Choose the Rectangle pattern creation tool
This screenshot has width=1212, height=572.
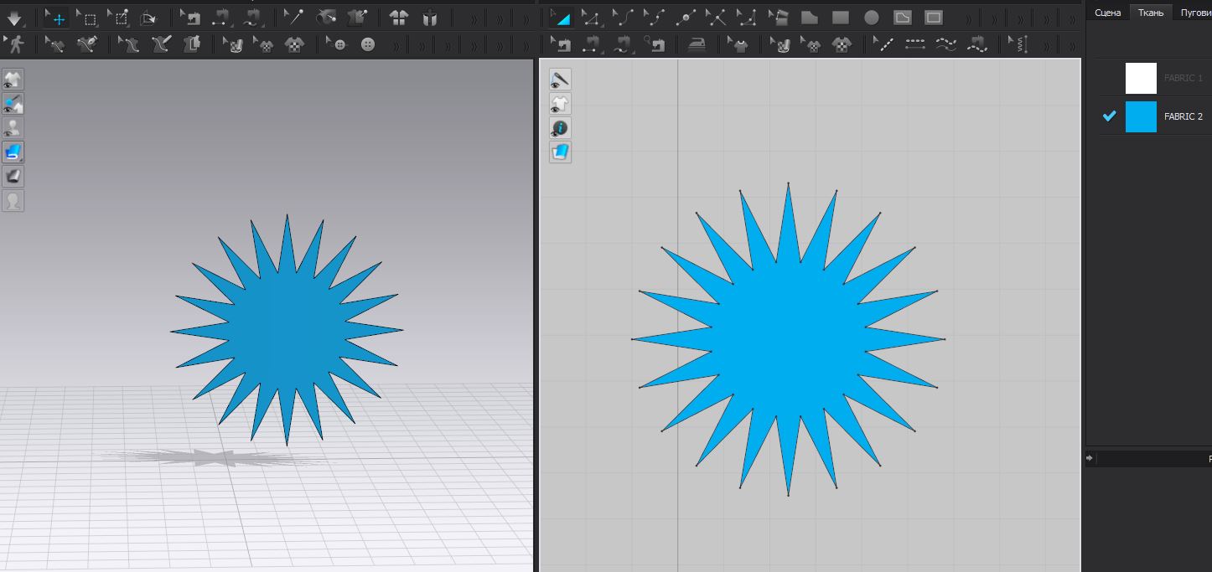coord(841,18)
